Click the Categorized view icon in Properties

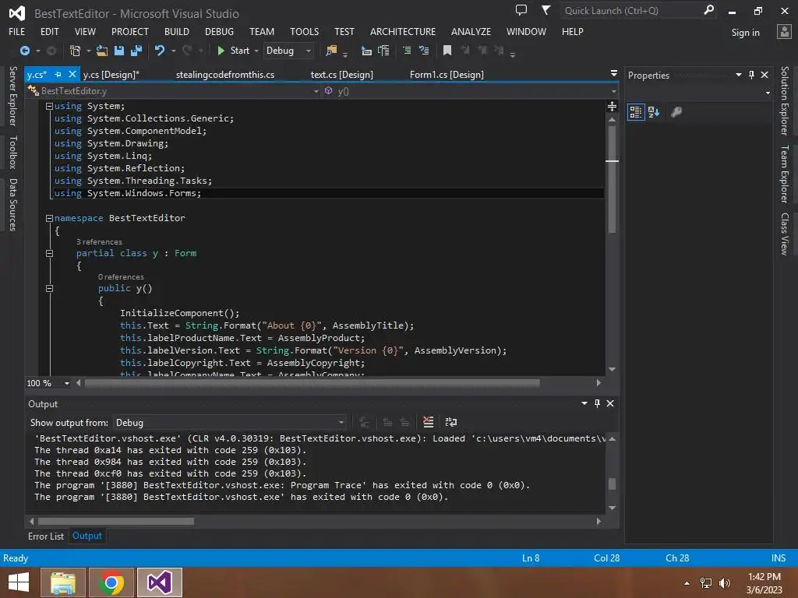(x=636, y=112)
